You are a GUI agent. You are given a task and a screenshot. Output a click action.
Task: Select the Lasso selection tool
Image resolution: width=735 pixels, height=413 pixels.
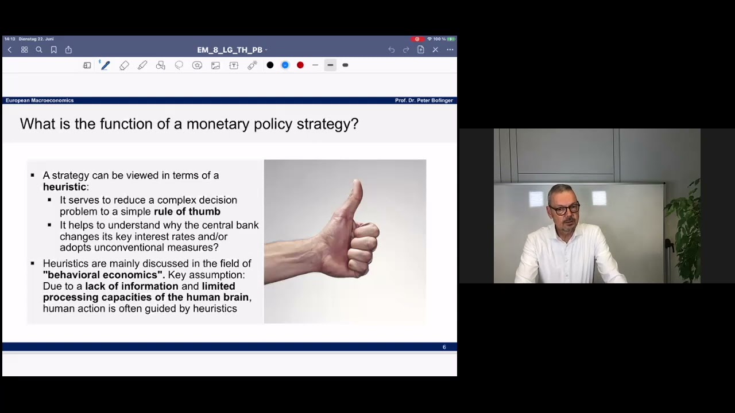pyautogui.click(x=179, y=65)
